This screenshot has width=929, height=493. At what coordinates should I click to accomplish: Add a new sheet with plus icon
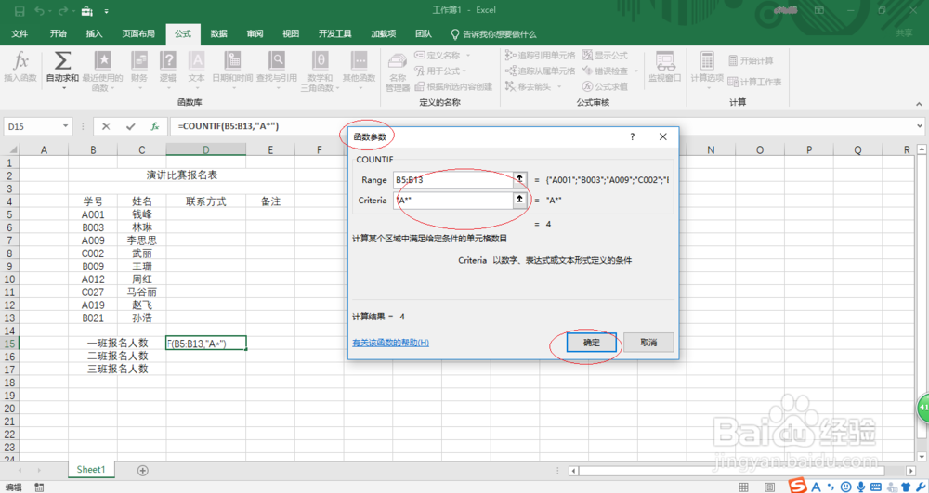click(143, 470)
